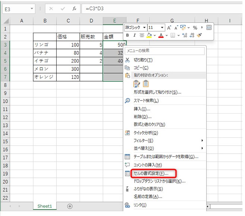This screenshot has height=216, width=245.
Task: Paste with formatting using first paste option
Action: [x=137, y=84]
